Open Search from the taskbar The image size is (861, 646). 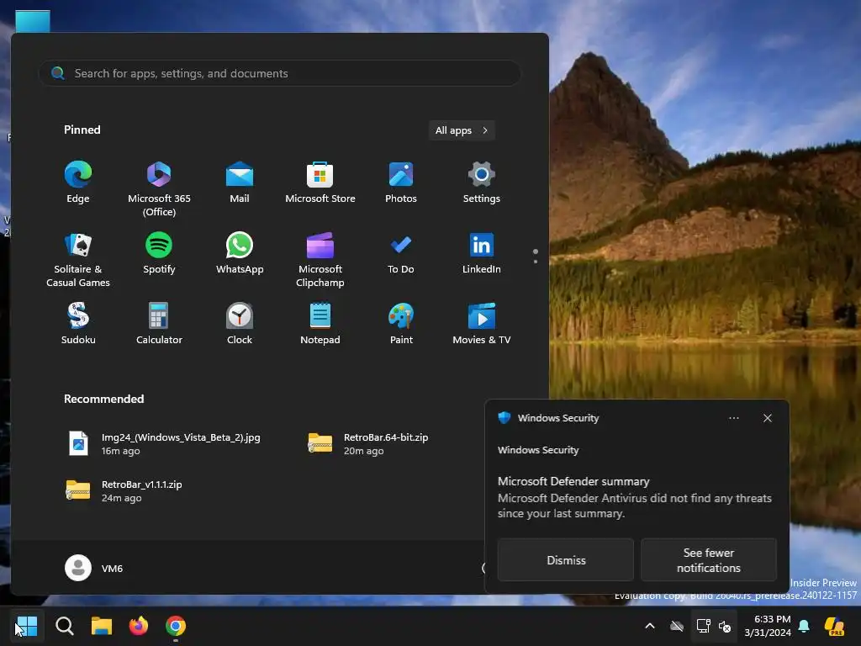click(x=64, y=626)
